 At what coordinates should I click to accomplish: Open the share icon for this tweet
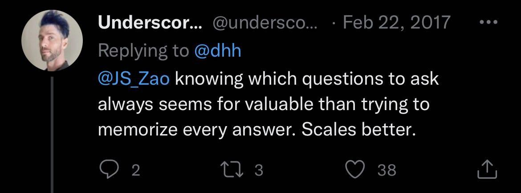[486, 170]
